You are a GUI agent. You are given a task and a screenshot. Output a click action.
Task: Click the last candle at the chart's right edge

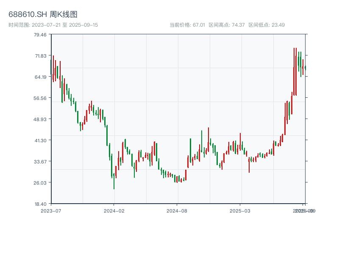pyautogui.click(x=305, y=68)
